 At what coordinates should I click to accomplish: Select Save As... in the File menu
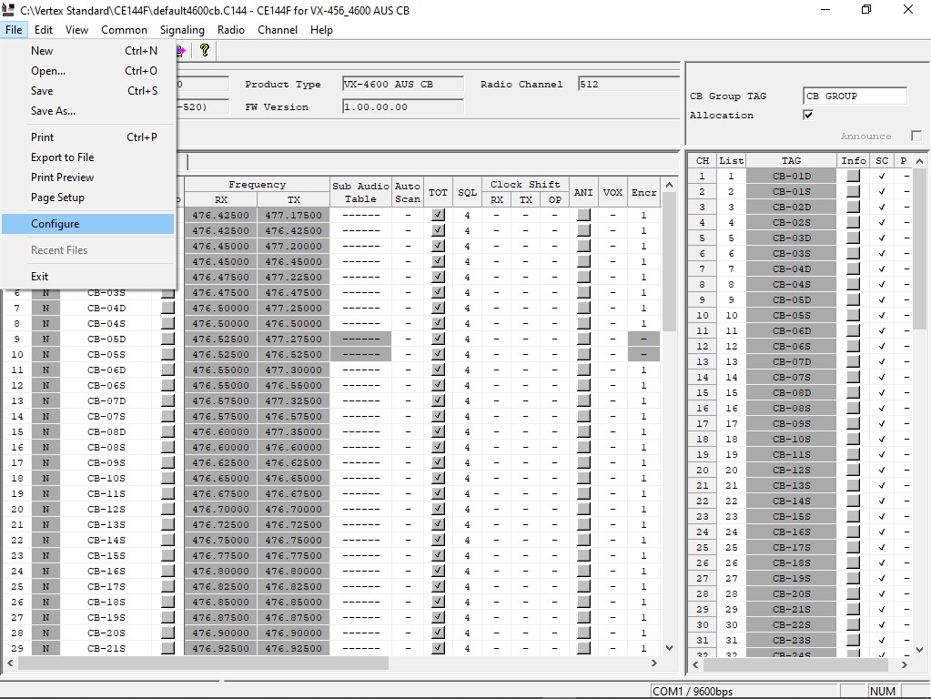[x=88, y=111]
